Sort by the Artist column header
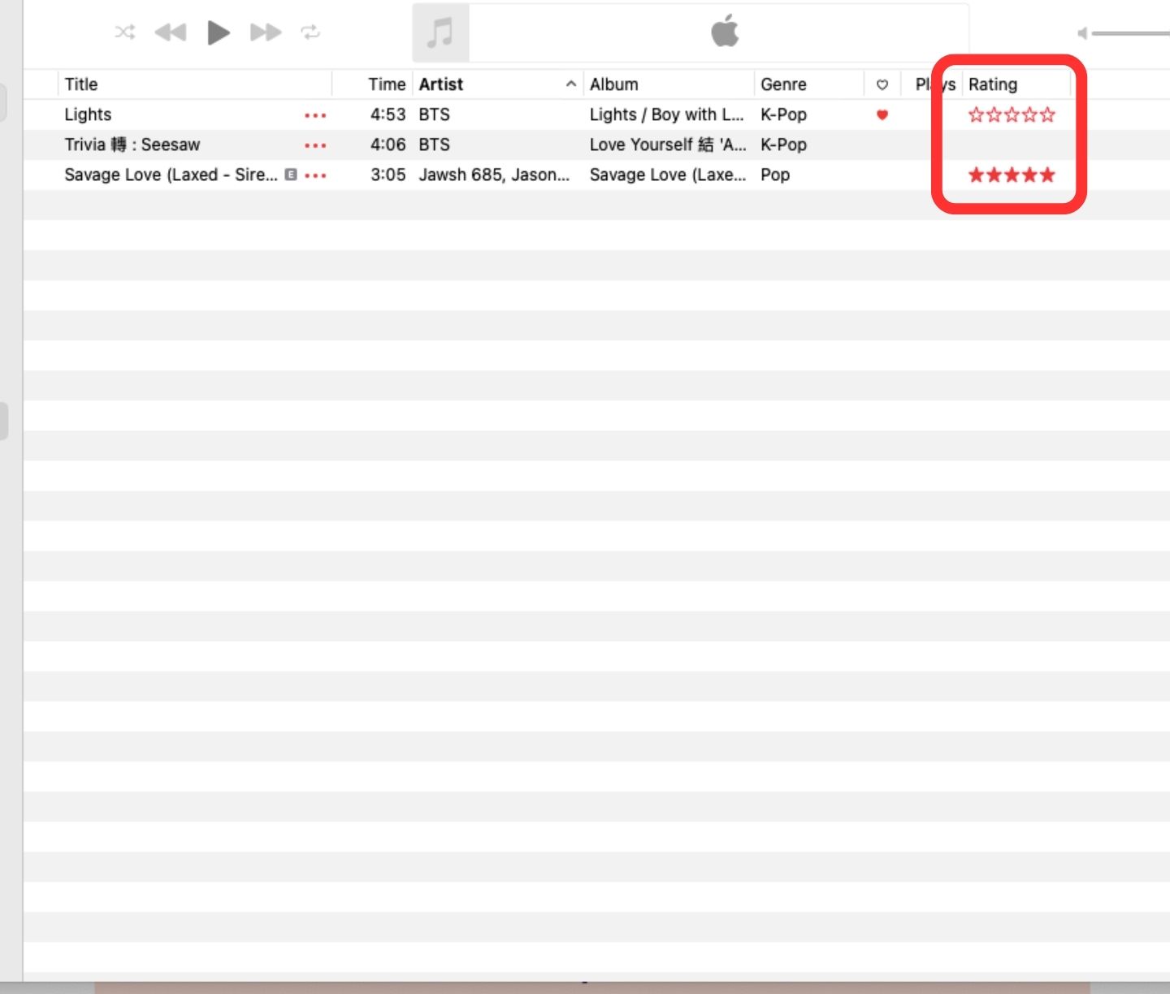 441,84
